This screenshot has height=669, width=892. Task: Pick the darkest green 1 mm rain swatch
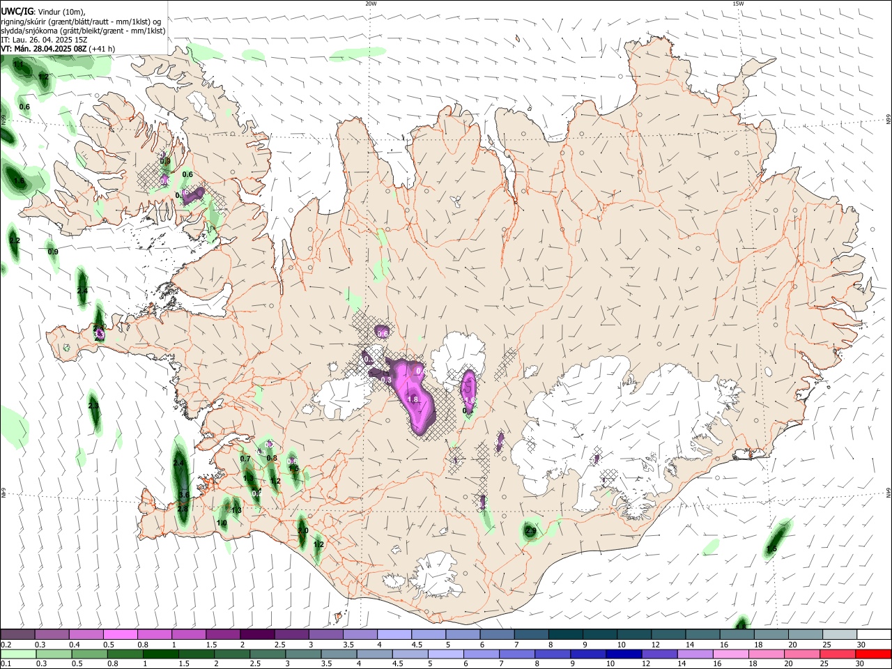click(160, 654)
